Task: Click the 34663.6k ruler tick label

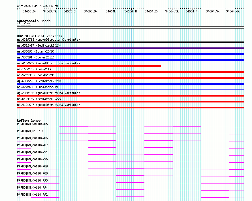Action: click(29, 11)
